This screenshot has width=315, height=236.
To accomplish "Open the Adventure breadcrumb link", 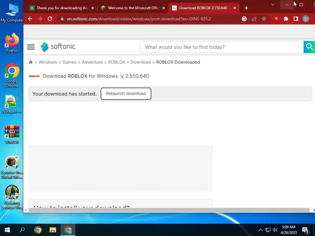I will [92, 62].
